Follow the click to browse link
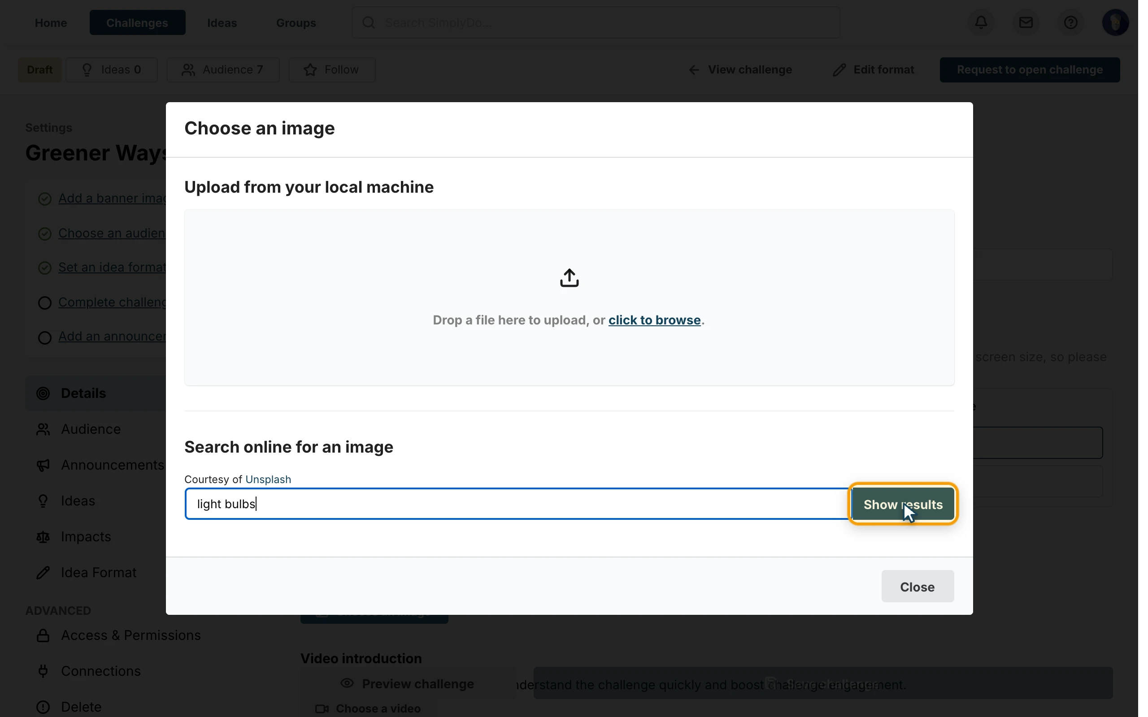1148x717 pixels. coord(654,320)
